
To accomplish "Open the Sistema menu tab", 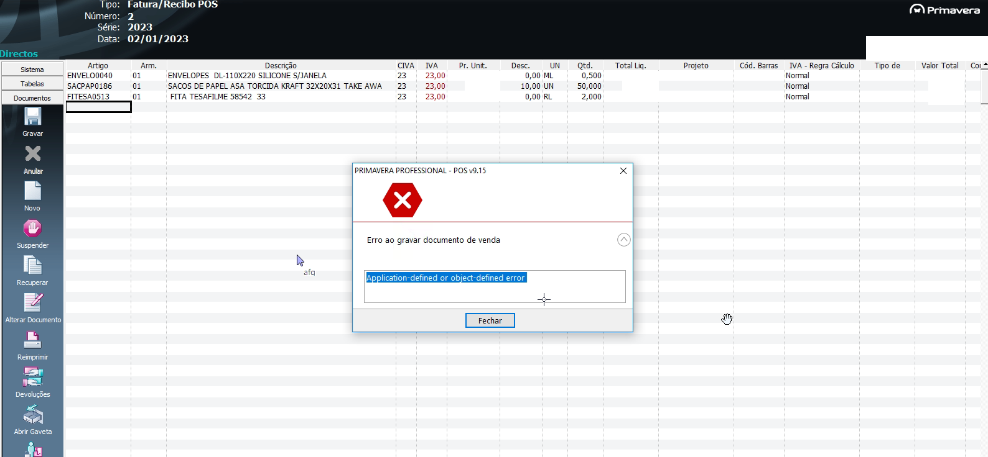I will click(32, 70).
